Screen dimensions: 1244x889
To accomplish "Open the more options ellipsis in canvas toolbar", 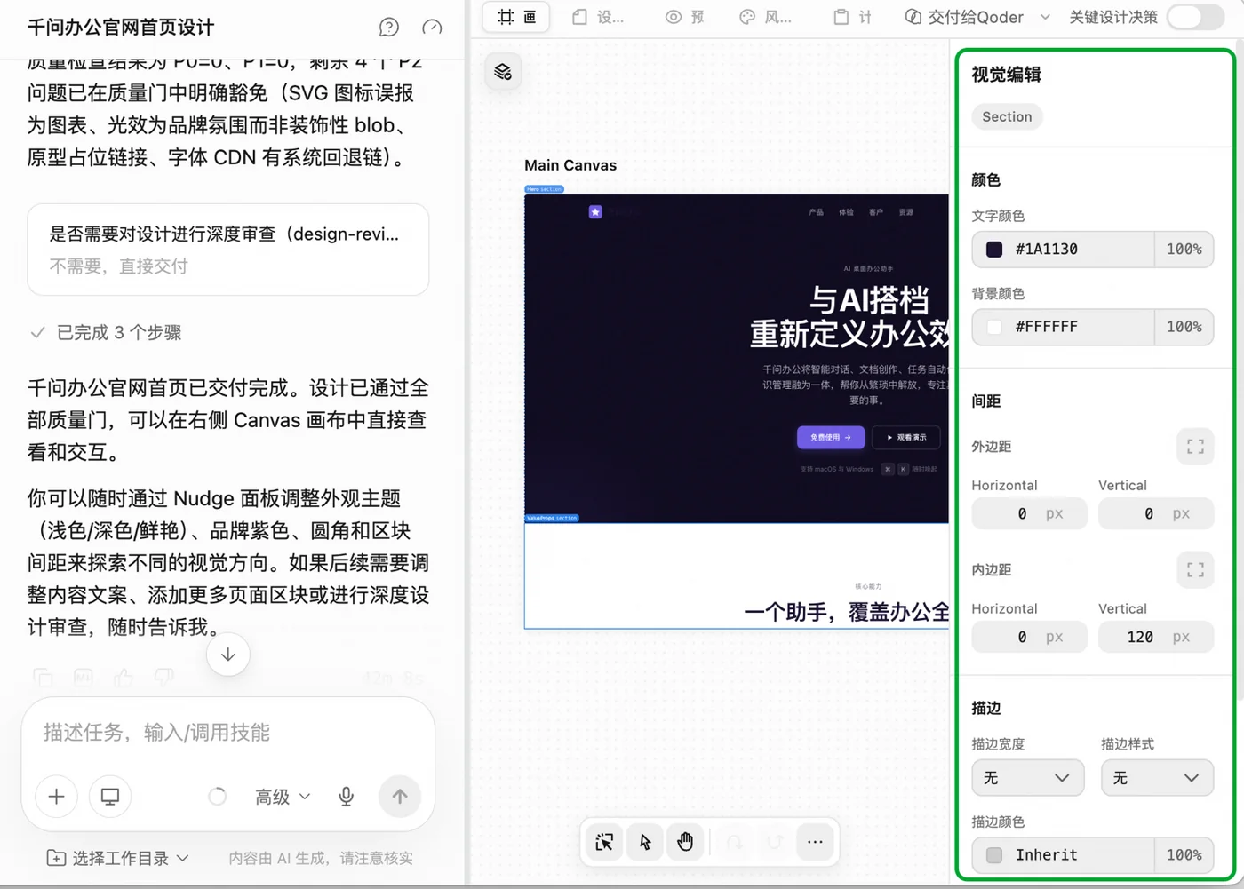I will (x=815, y=842).
